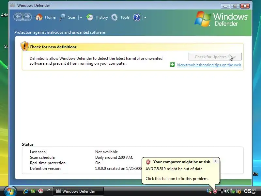
Task: Click the red round Quick Launch icon
Action: click(x=40, y=191)
